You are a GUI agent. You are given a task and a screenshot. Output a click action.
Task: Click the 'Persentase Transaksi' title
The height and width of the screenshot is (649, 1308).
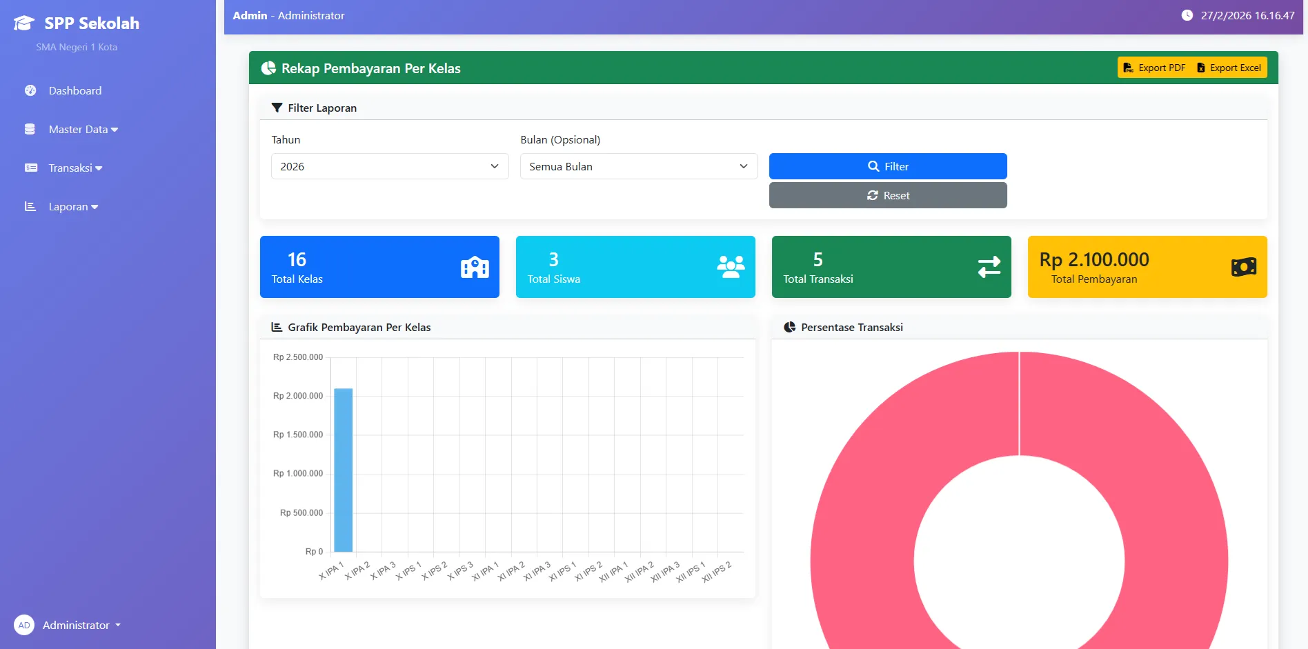coord(852,327)
